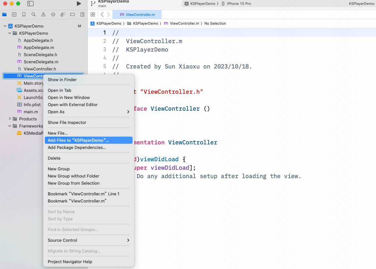Go forward in editor history
This screenshot has width=376, height=269.
(x=109, y=15)
